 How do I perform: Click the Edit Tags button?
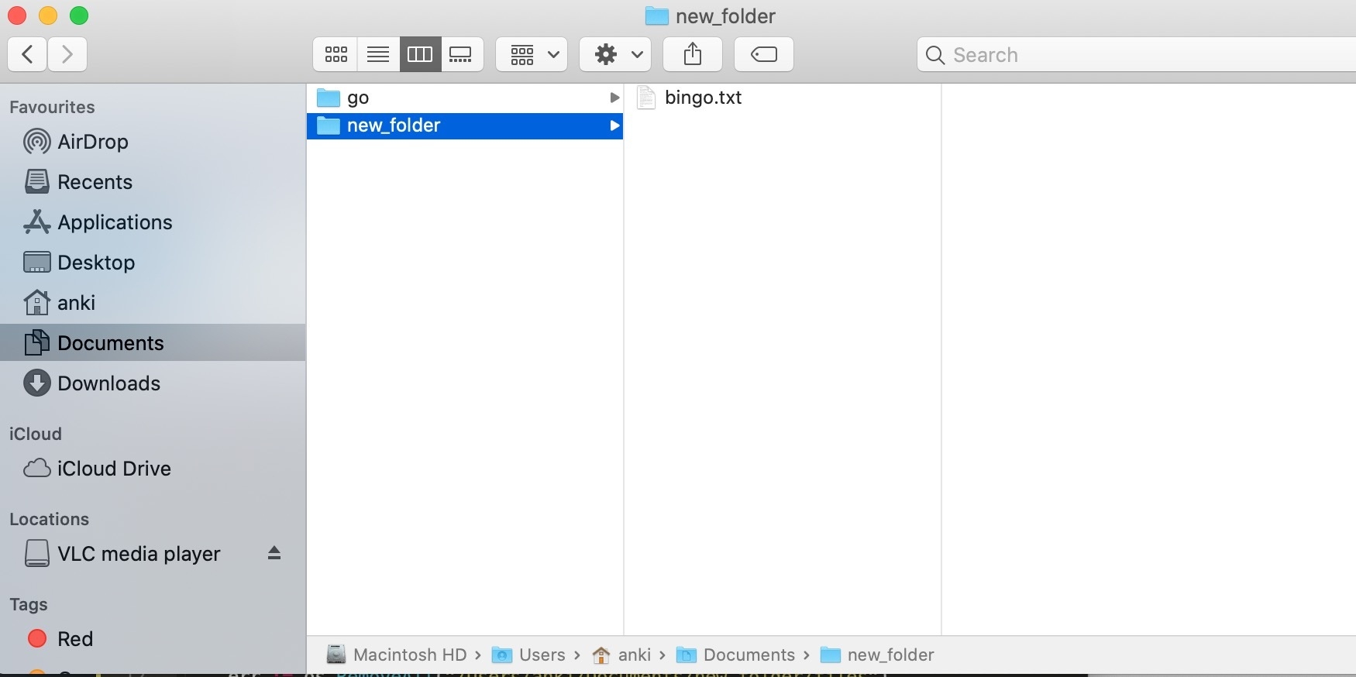pyautogui.click(x=764, y=54)
